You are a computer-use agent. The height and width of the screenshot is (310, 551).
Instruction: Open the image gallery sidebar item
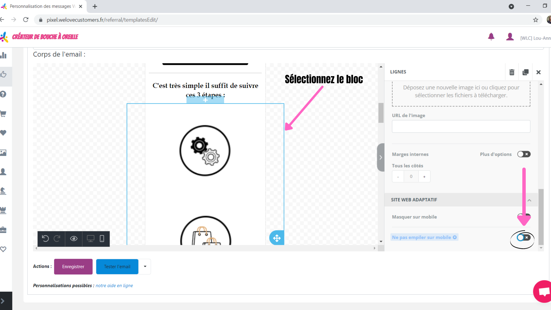(3, 152)
